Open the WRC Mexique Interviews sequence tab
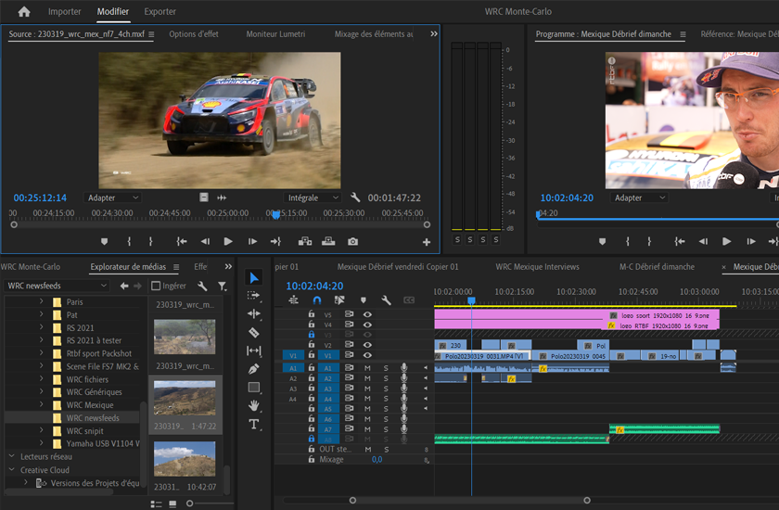The height and width of the screenshot is (510, 779). tap(537, 267)
